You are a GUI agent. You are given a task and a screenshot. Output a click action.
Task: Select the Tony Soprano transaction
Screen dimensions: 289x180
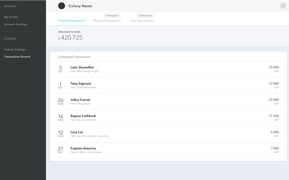pos(168,85)
